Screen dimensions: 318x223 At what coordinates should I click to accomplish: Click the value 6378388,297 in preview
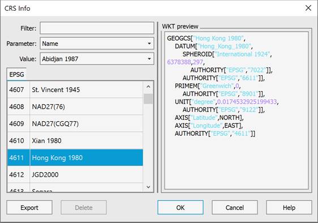(x=186, y=62)
